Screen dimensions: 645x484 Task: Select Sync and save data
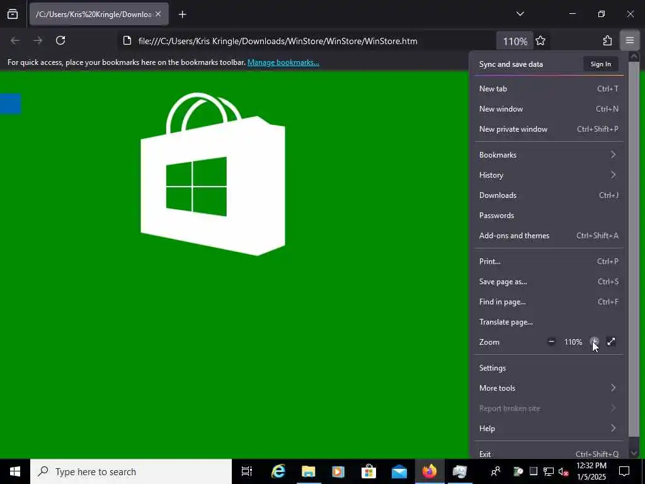(x=511, y=64)
